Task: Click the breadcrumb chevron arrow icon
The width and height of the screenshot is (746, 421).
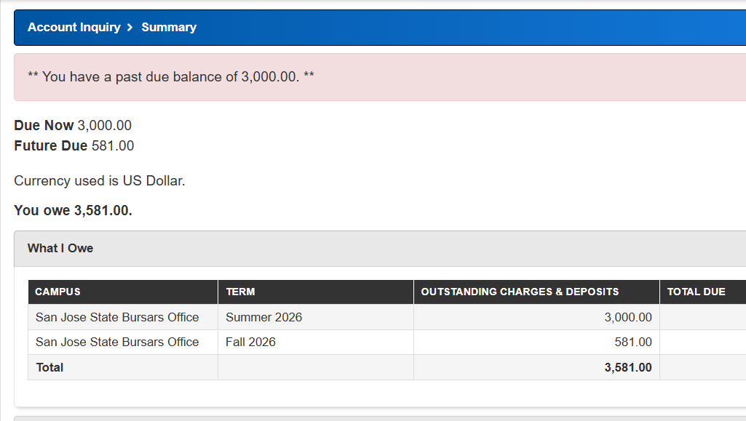Action: click(x=130, y=28)
